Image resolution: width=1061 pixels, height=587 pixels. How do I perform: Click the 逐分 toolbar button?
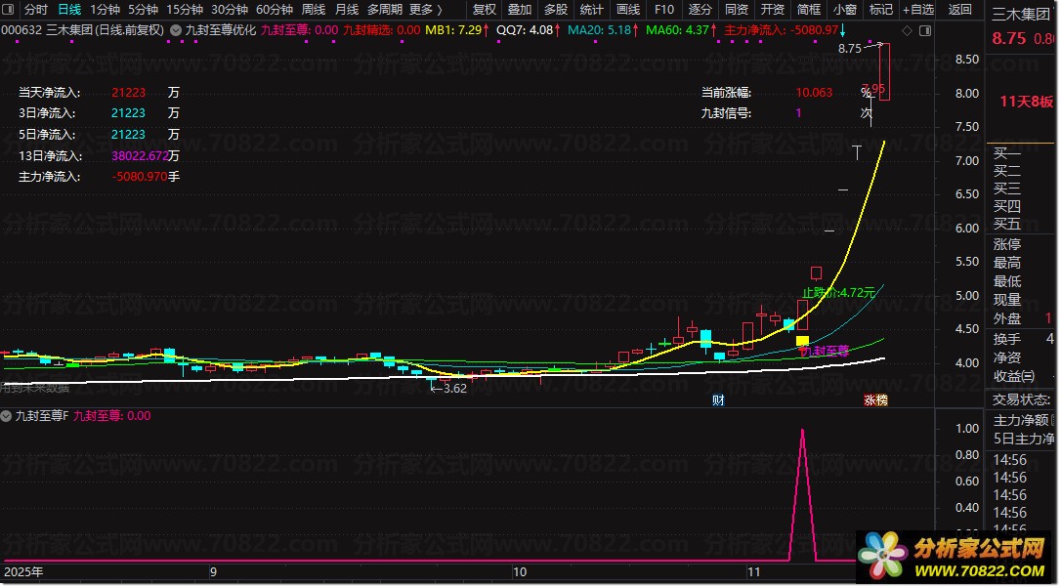point(700,10)
